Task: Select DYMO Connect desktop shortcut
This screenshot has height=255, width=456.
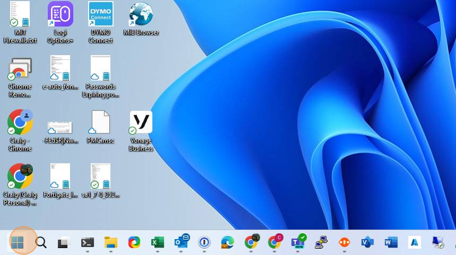Action: pos(100,23)
